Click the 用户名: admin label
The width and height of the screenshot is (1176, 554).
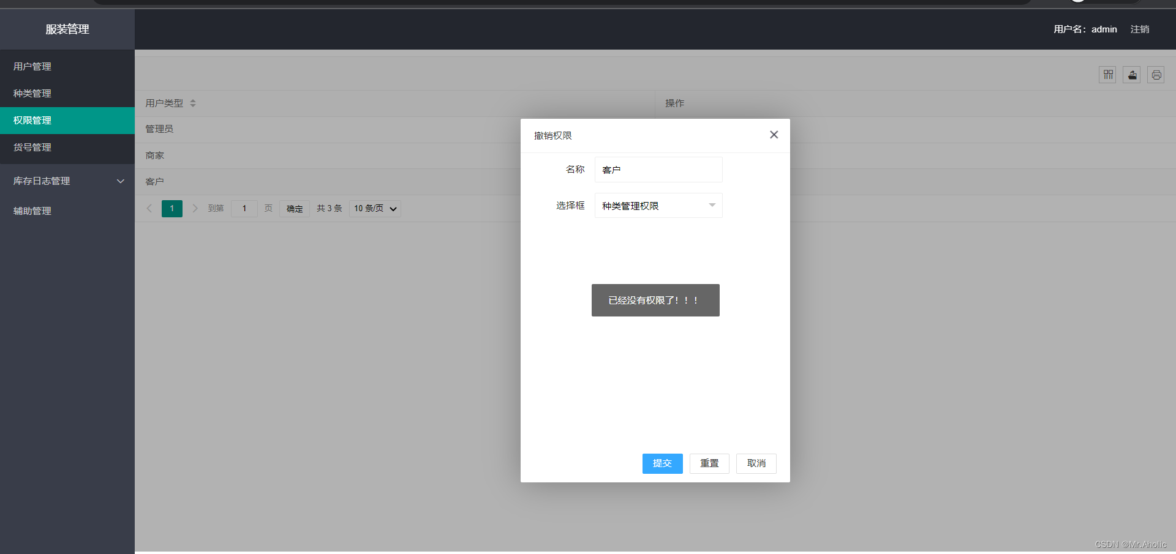coord(1085,29)
